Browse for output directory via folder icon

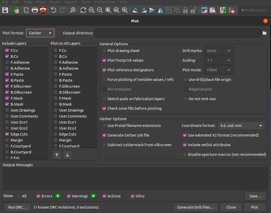pos(264,33)
